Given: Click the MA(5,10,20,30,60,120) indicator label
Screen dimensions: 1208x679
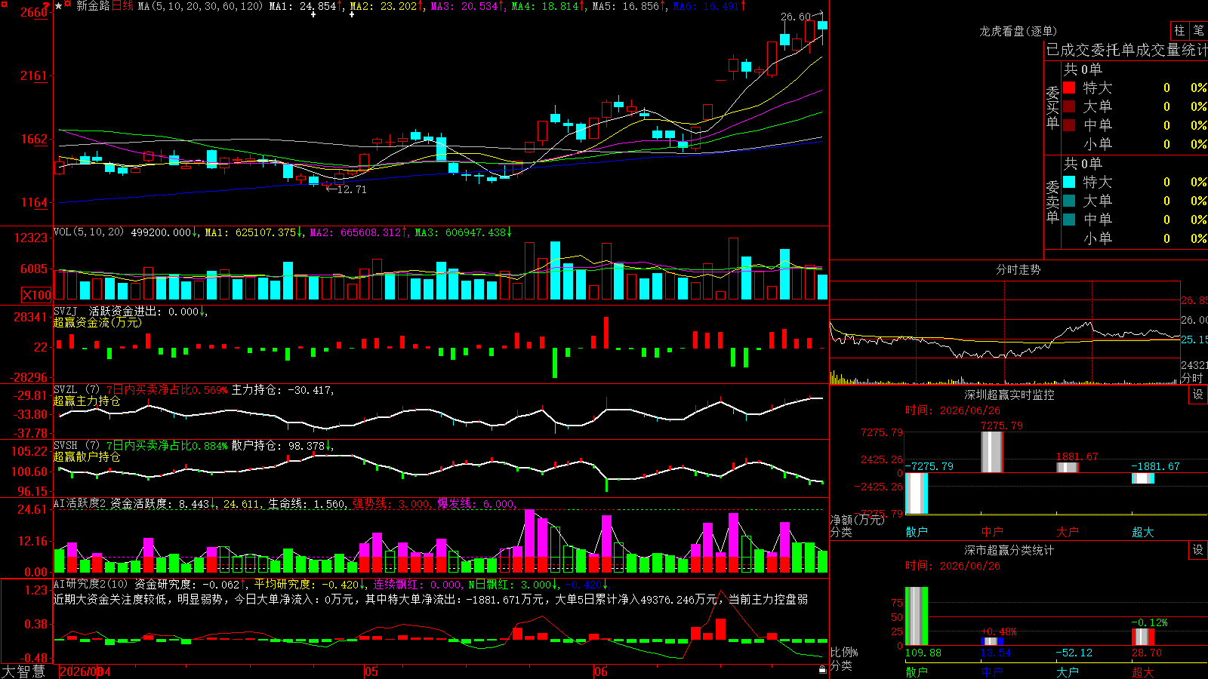Looking at the screenshot, I should pyautogui.click(x=200, y=6).
